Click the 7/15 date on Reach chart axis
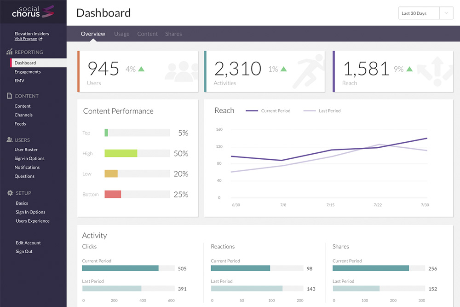Viewport: 460px width, 307px height. point(330,204)
